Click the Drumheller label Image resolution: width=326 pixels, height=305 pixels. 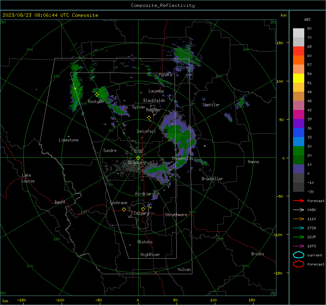[212, 179]
